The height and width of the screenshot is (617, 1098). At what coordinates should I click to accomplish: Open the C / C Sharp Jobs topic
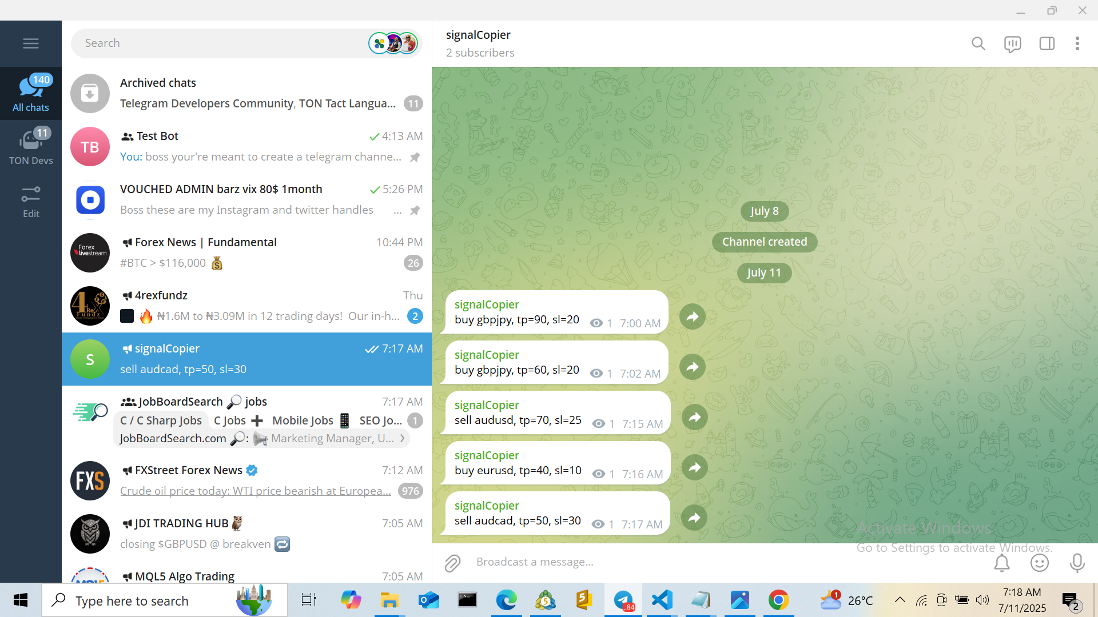click(161, 420)
